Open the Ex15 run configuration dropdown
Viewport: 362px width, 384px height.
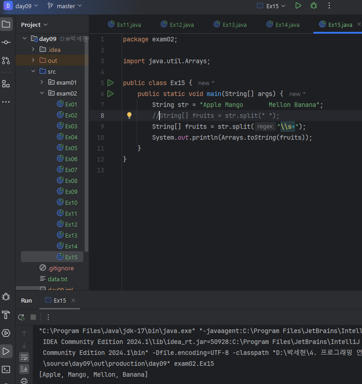[271, 6]
